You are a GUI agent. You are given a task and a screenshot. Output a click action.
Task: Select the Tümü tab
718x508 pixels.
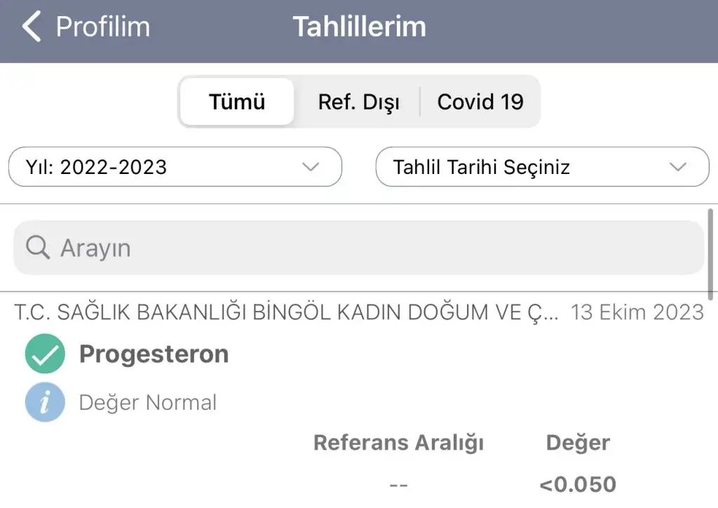pyautogui.click(x=237, y=102)
